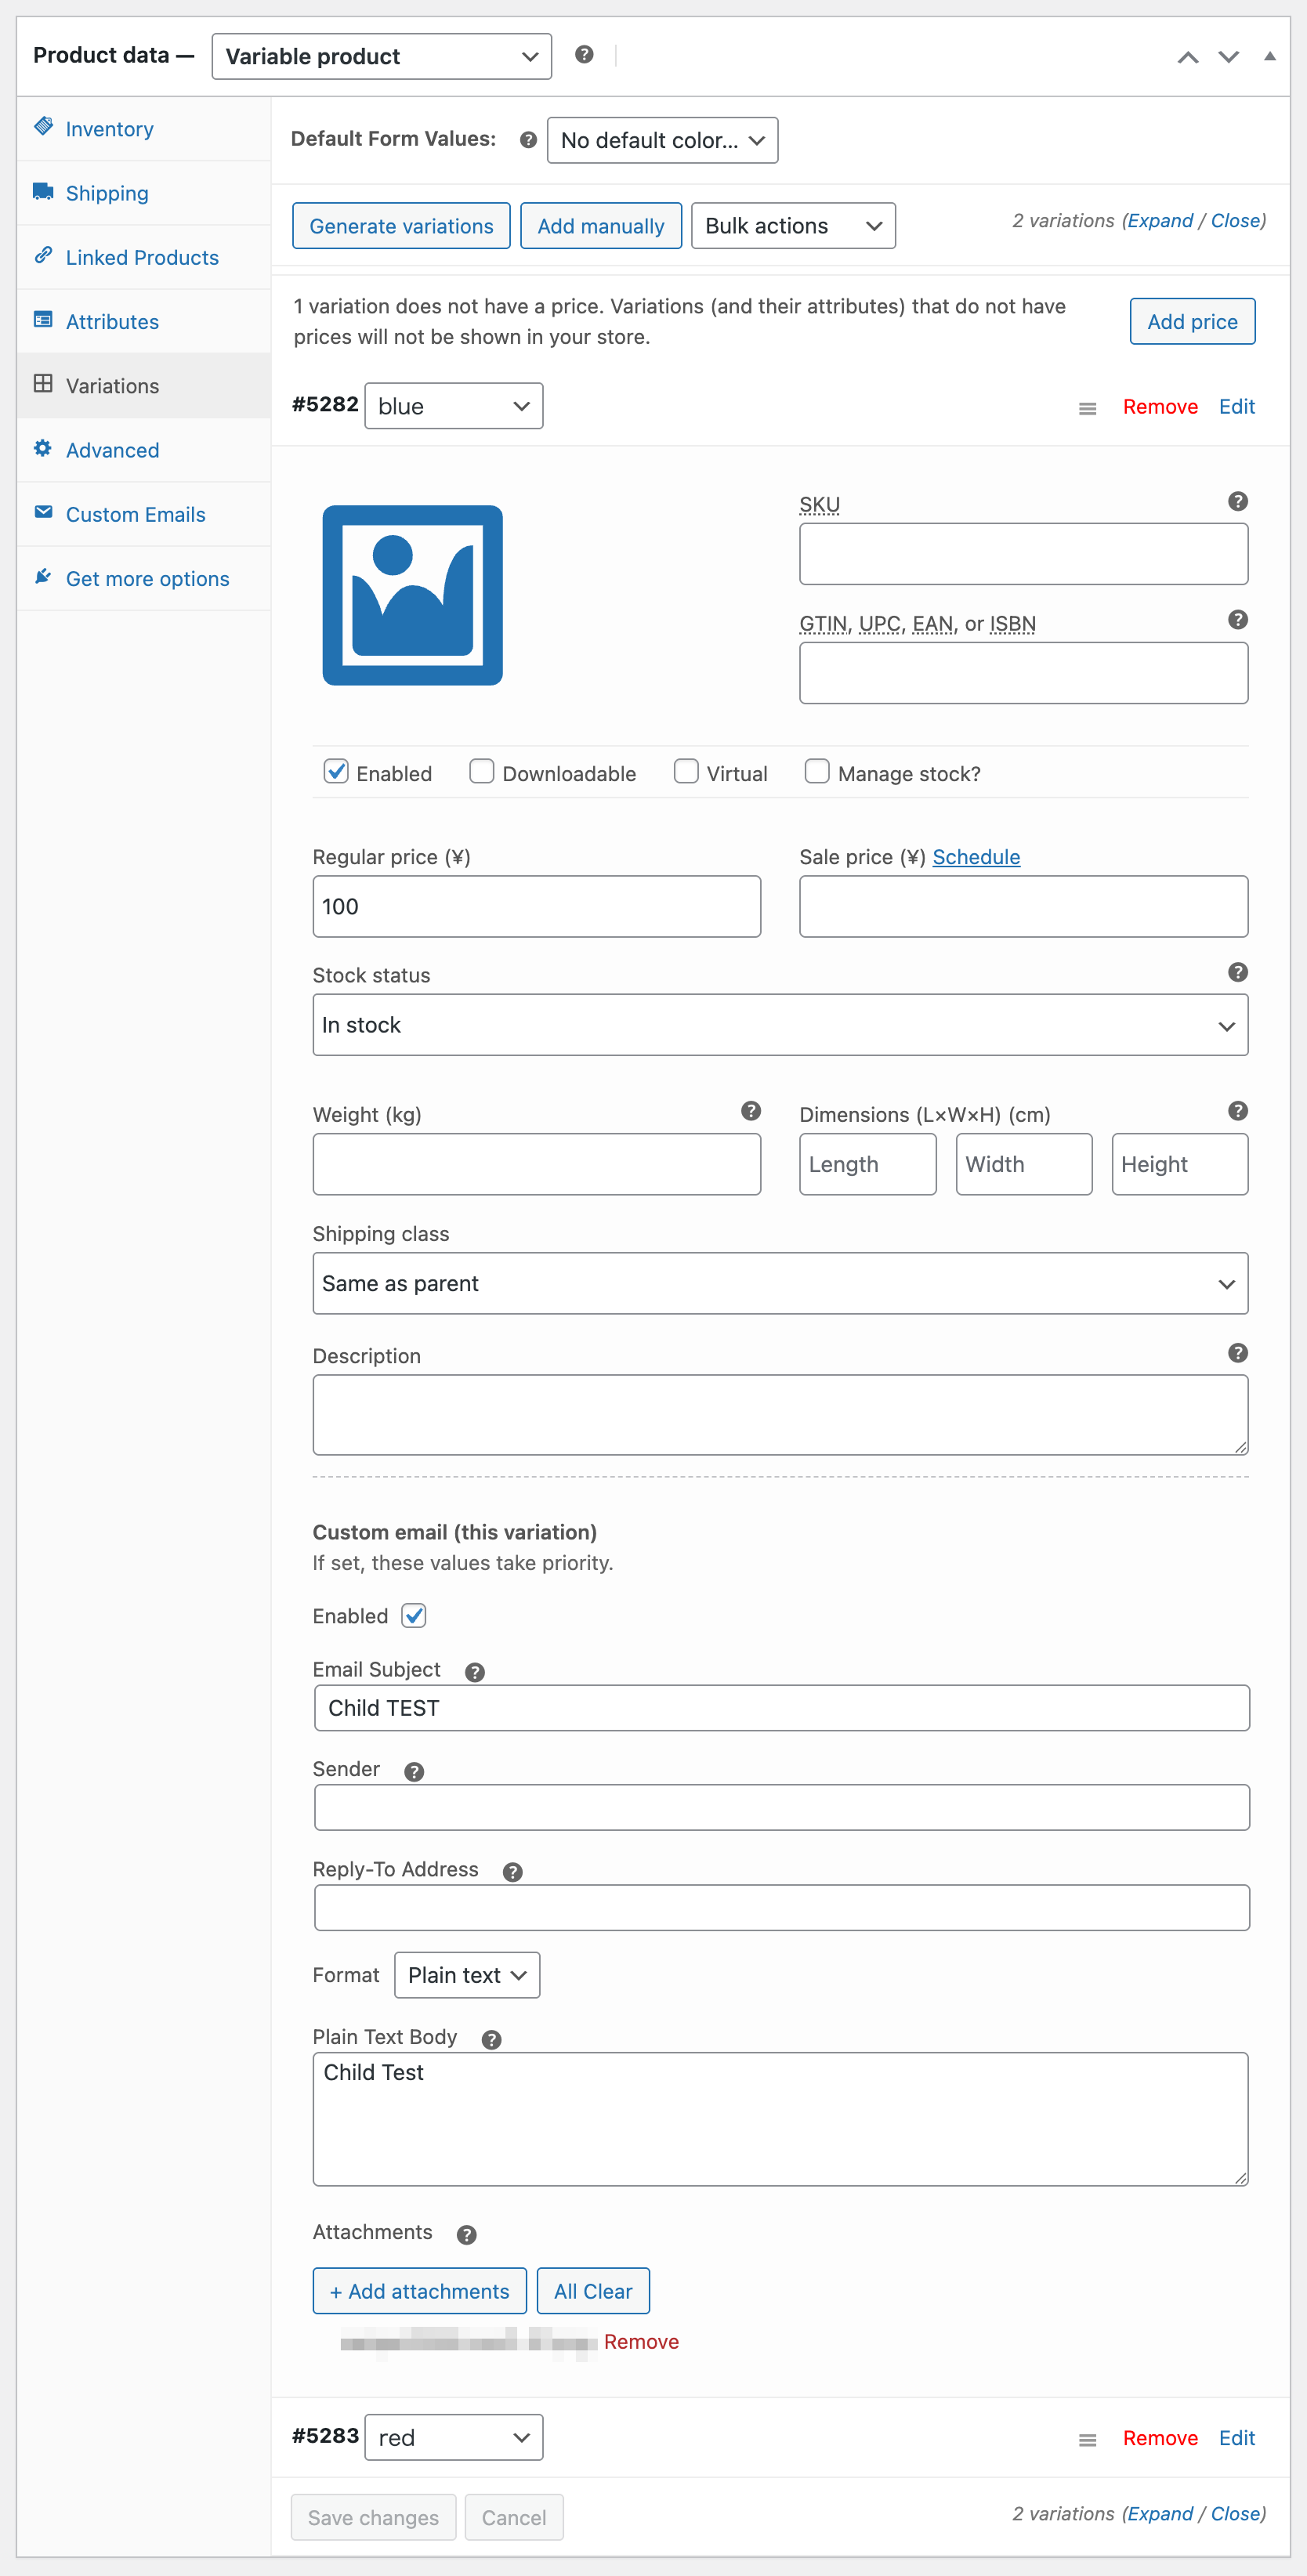Click the help icon beside Email Subject
The height and width of the screenshot is (2576, 1307).
475,1672
